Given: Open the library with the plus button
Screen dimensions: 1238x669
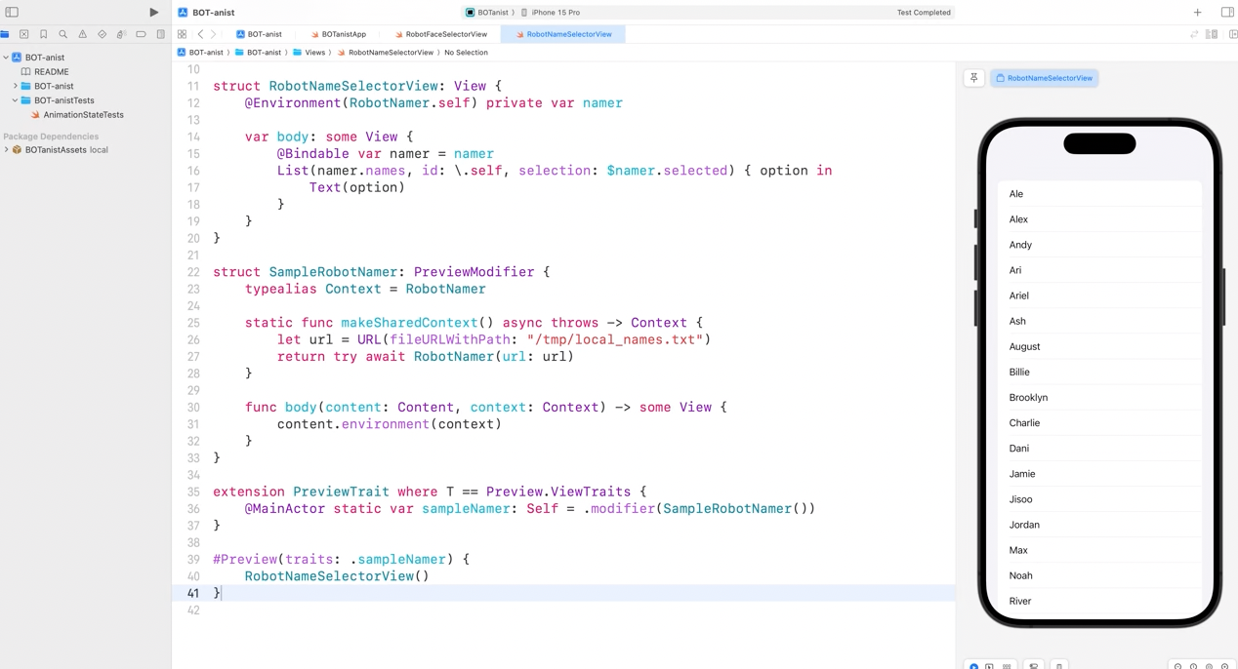Looking at the screenshot, I should pyautogui.click(x=1197, y=13).
